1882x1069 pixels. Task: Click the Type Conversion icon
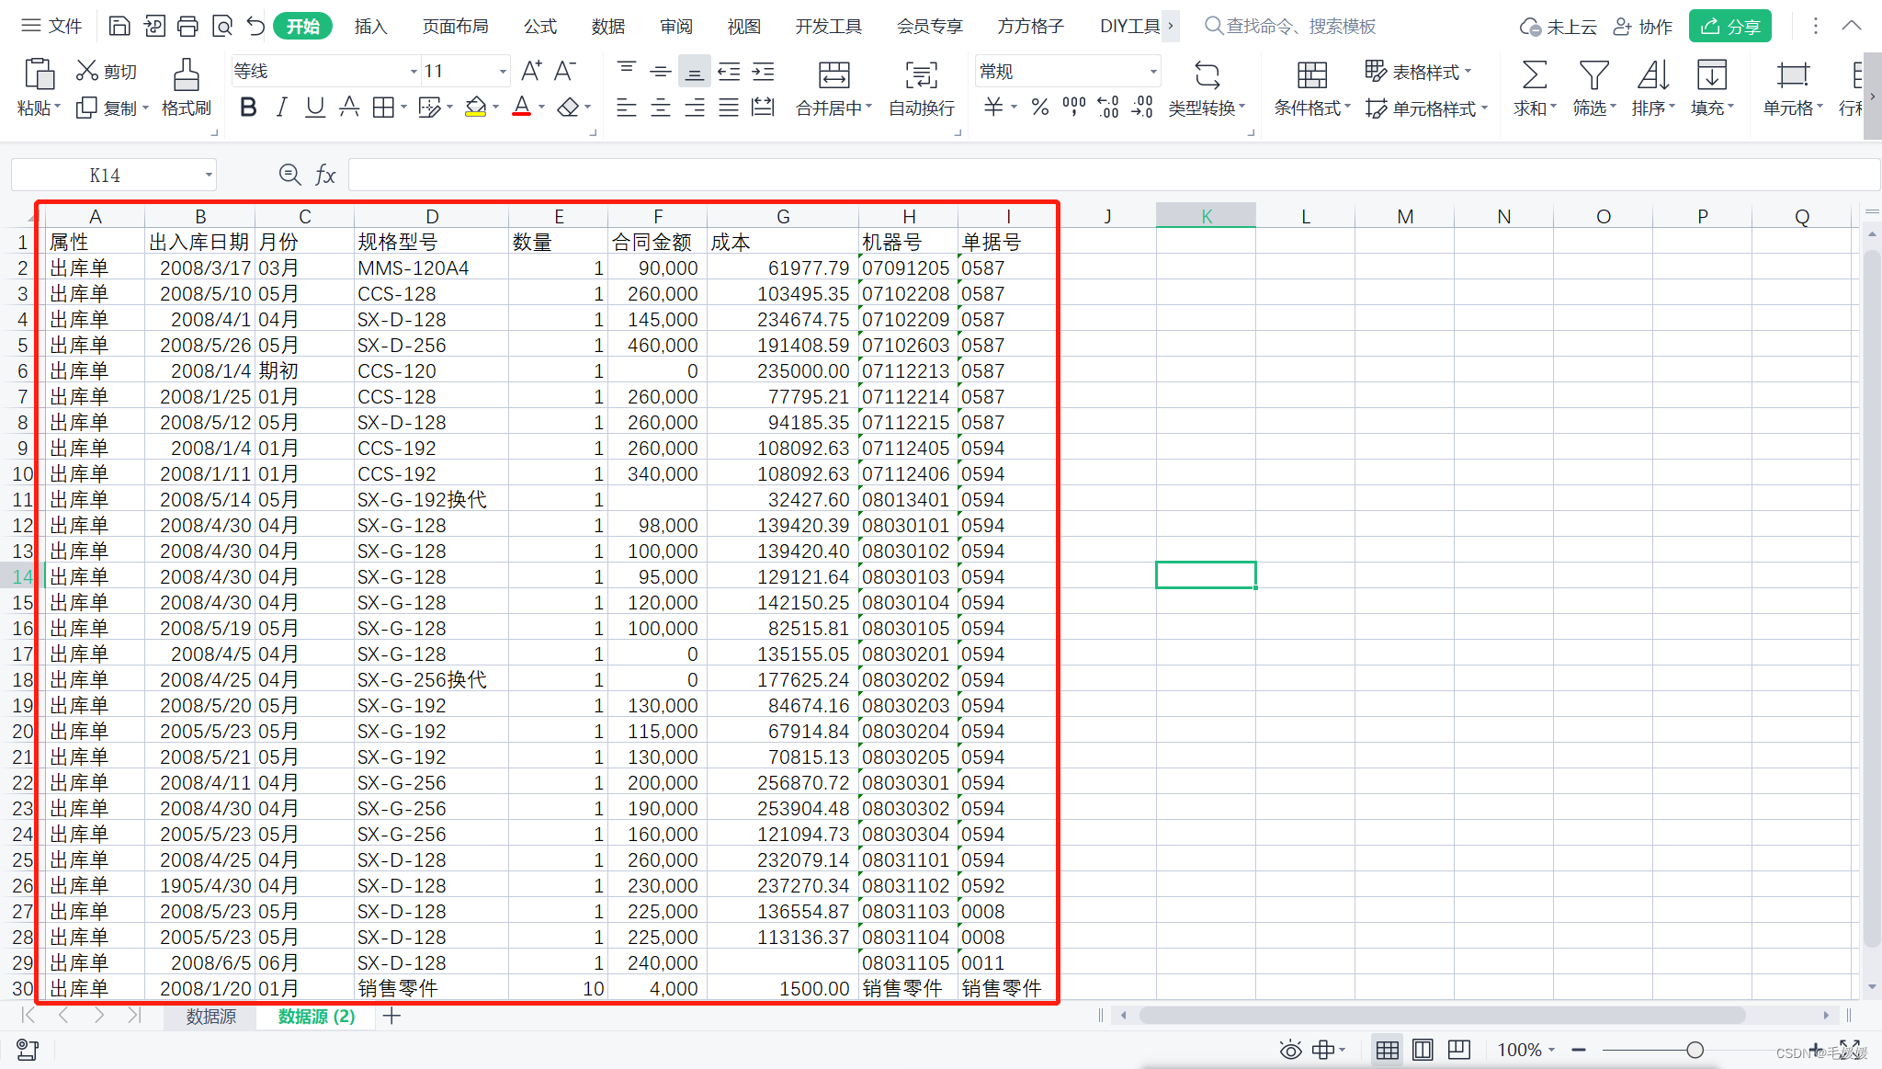(x=1207, y=74)
